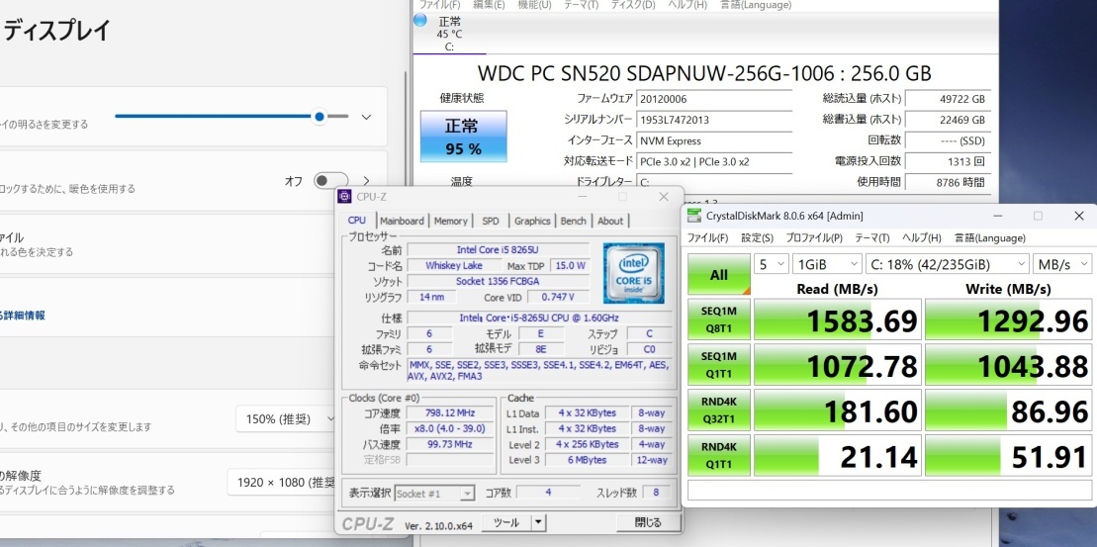Click the 1292.96 sequential write result

[1008, 319]
